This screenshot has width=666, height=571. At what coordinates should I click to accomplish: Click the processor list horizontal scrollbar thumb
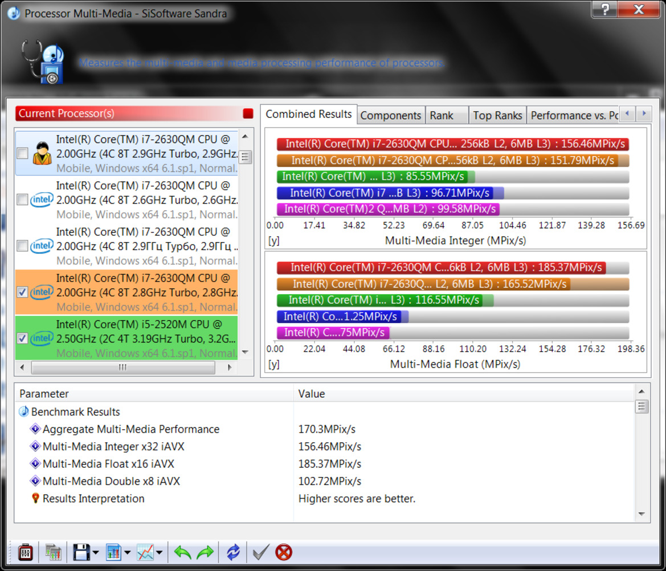(x=122, y=367)
